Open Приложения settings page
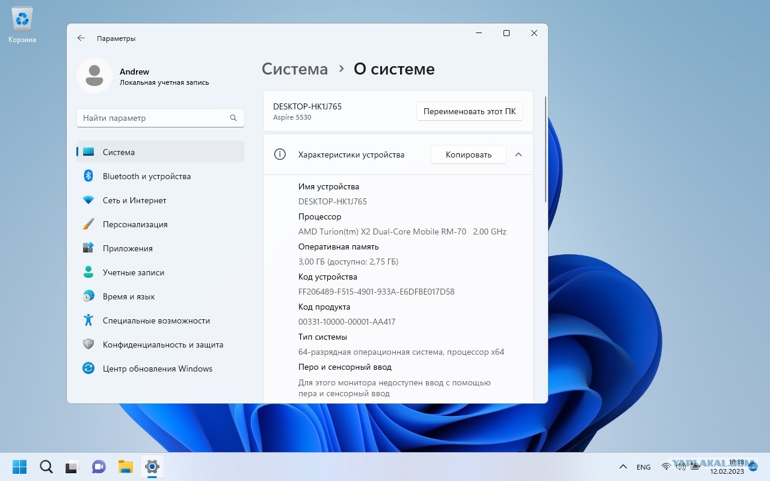Image resolution: width=770 pixels, height=481 pixels. [128, 248]
